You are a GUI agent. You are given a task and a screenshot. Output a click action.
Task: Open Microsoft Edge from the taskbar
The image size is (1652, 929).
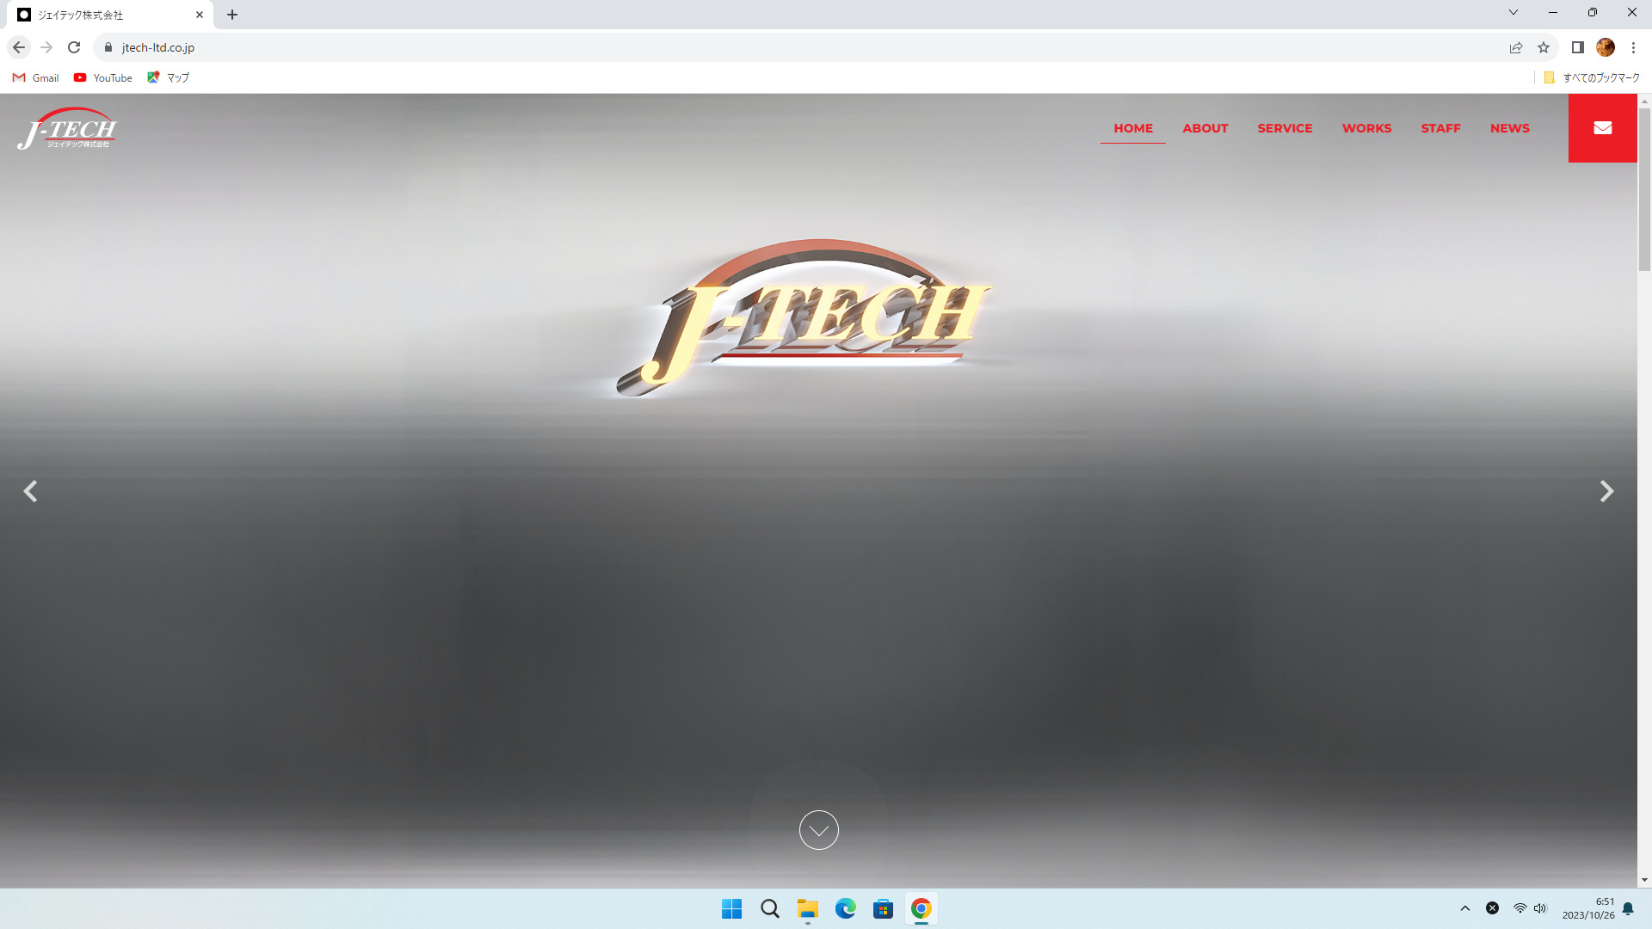[x=845, y=908]
